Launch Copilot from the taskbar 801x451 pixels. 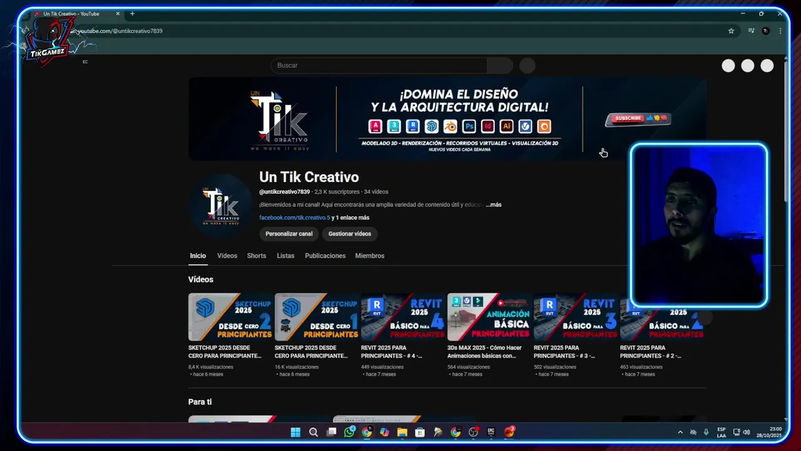[384, 432]
